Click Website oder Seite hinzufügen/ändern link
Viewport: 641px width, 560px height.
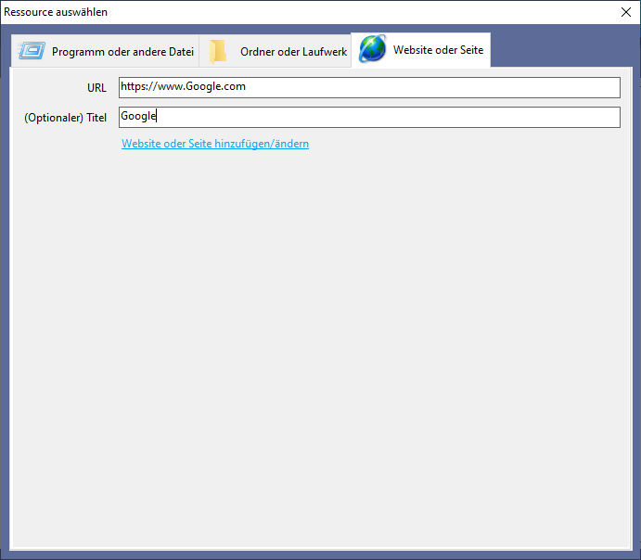(215, 144)
